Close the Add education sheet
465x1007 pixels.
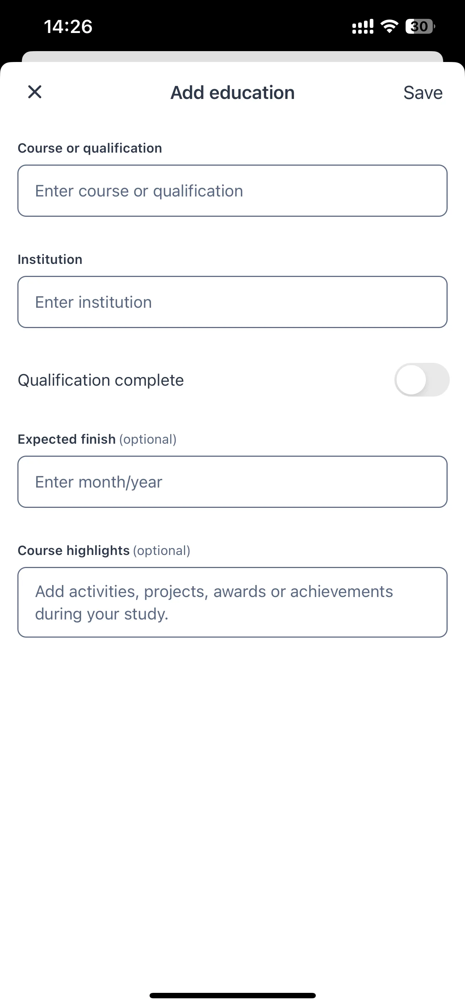pyautogui.click(x=35, y=92)
